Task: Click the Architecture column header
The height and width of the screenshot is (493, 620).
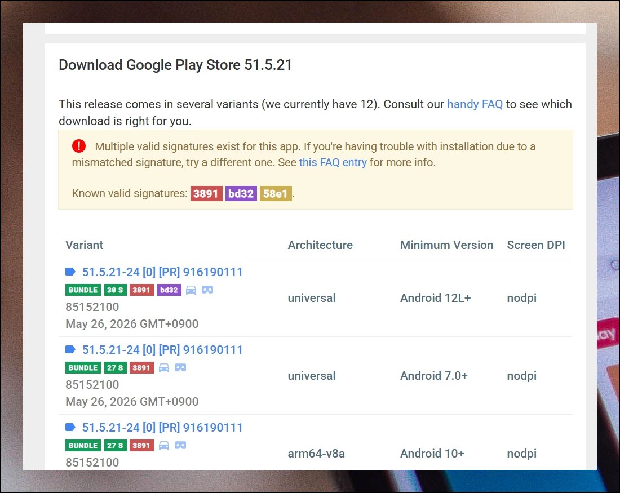Action: pyautogui.click(x=320, y=245)
